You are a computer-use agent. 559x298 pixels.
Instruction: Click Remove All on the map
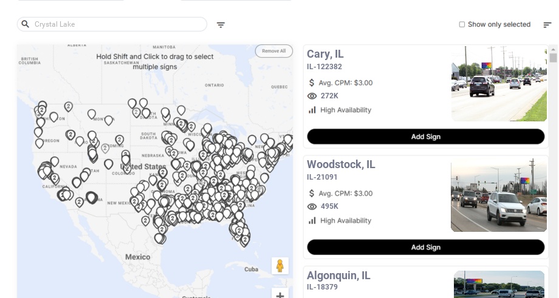coord(273,51)
